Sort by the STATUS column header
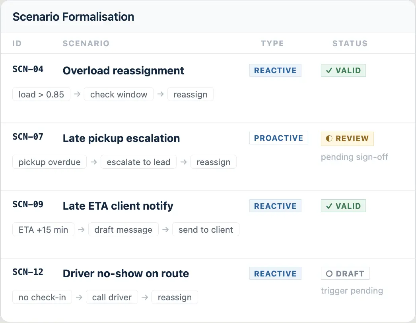The image size is (416, 323). (x=350, y=43)
